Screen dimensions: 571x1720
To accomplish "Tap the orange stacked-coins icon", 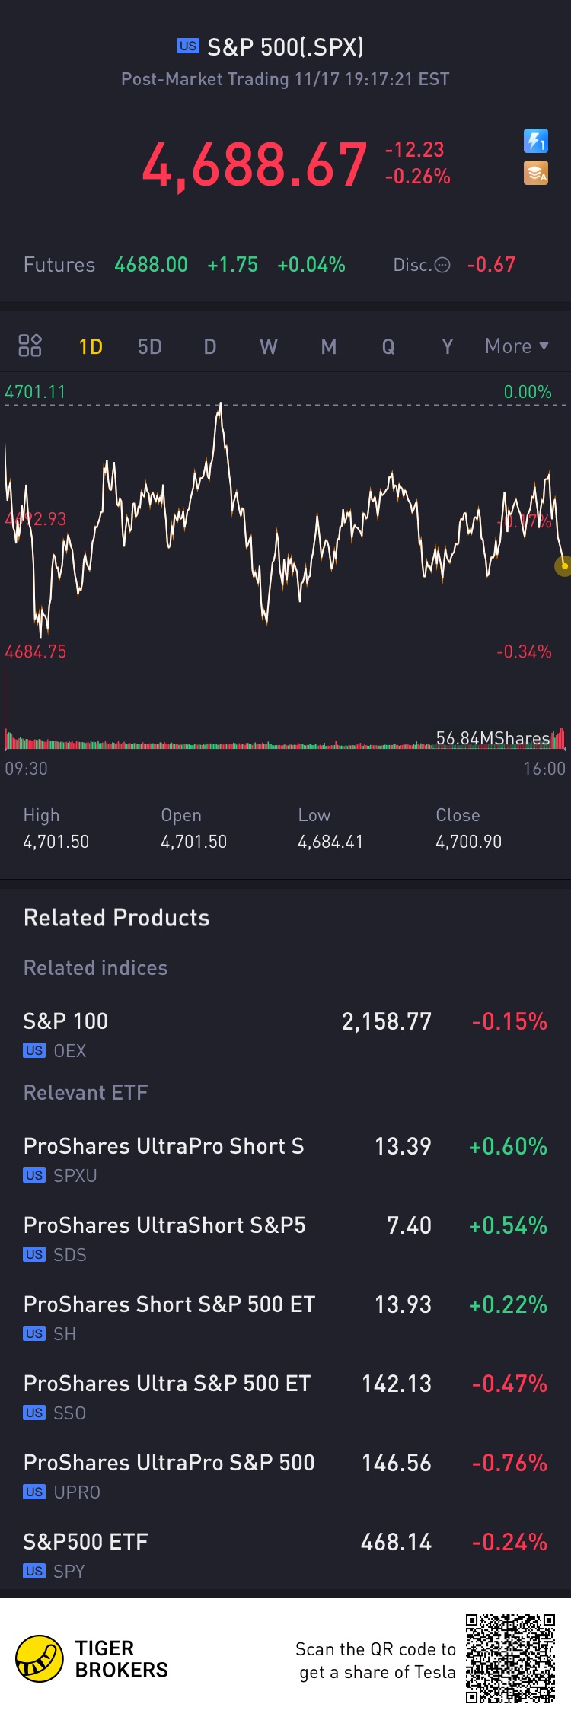I will [x=536, y=174].
